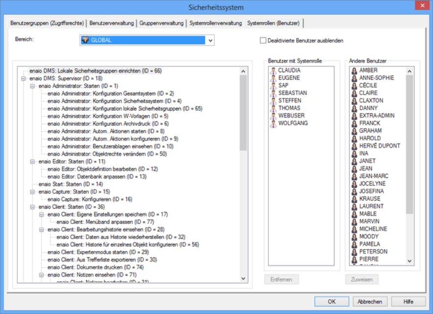Screen dimensions: 433x314
Task: Collapse 'Bearbeitungshistorie einsehen' node
Action: click(x=41, y=230)
